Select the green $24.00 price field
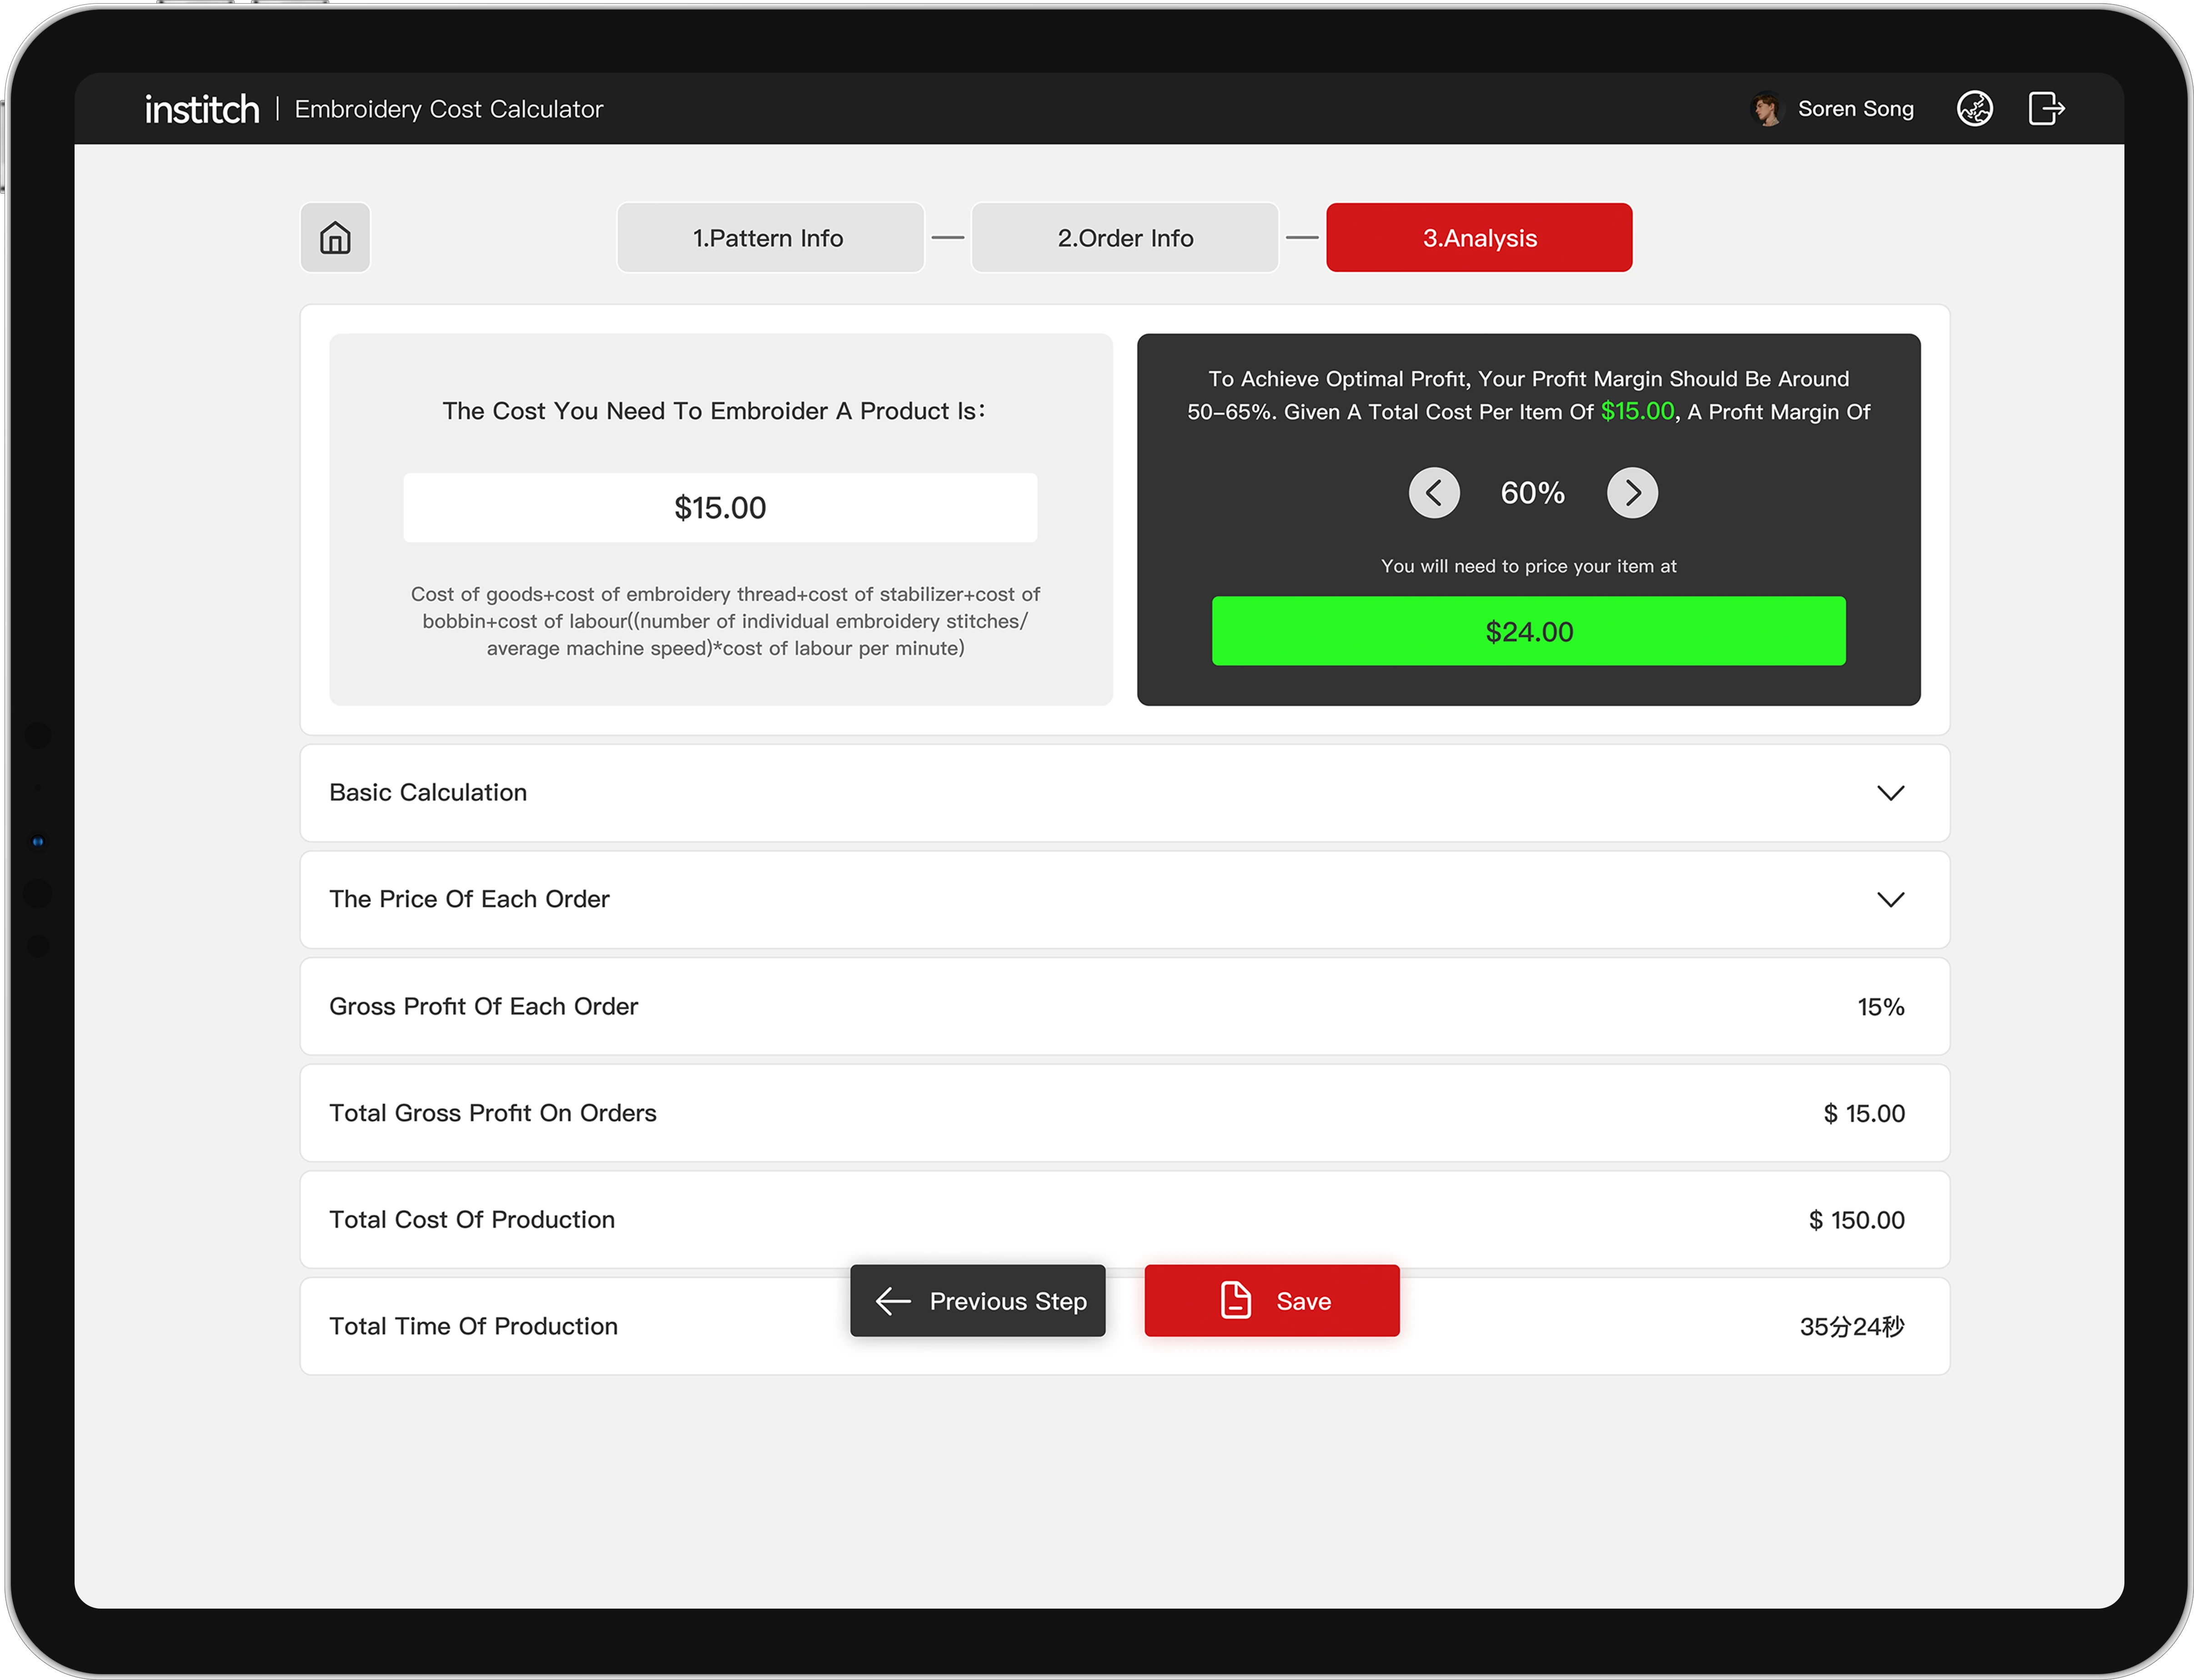The image size is (2194, 1680). tap(1528, 631)
